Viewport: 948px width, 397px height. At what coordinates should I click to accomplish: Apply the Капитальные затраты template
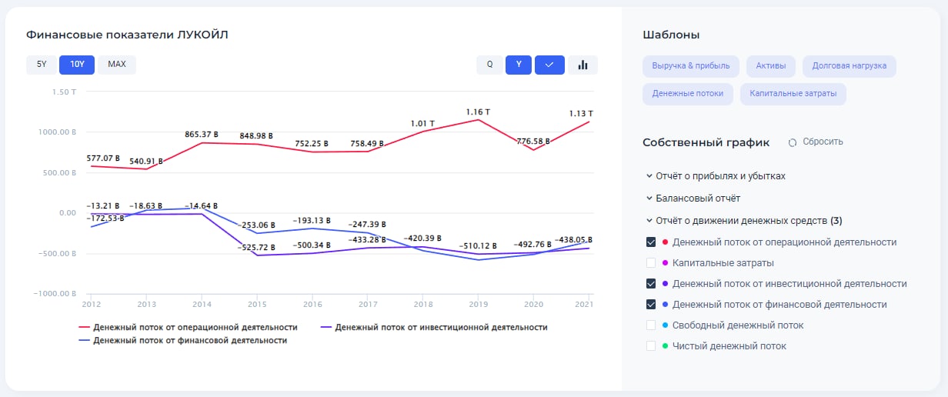point(793,94)
